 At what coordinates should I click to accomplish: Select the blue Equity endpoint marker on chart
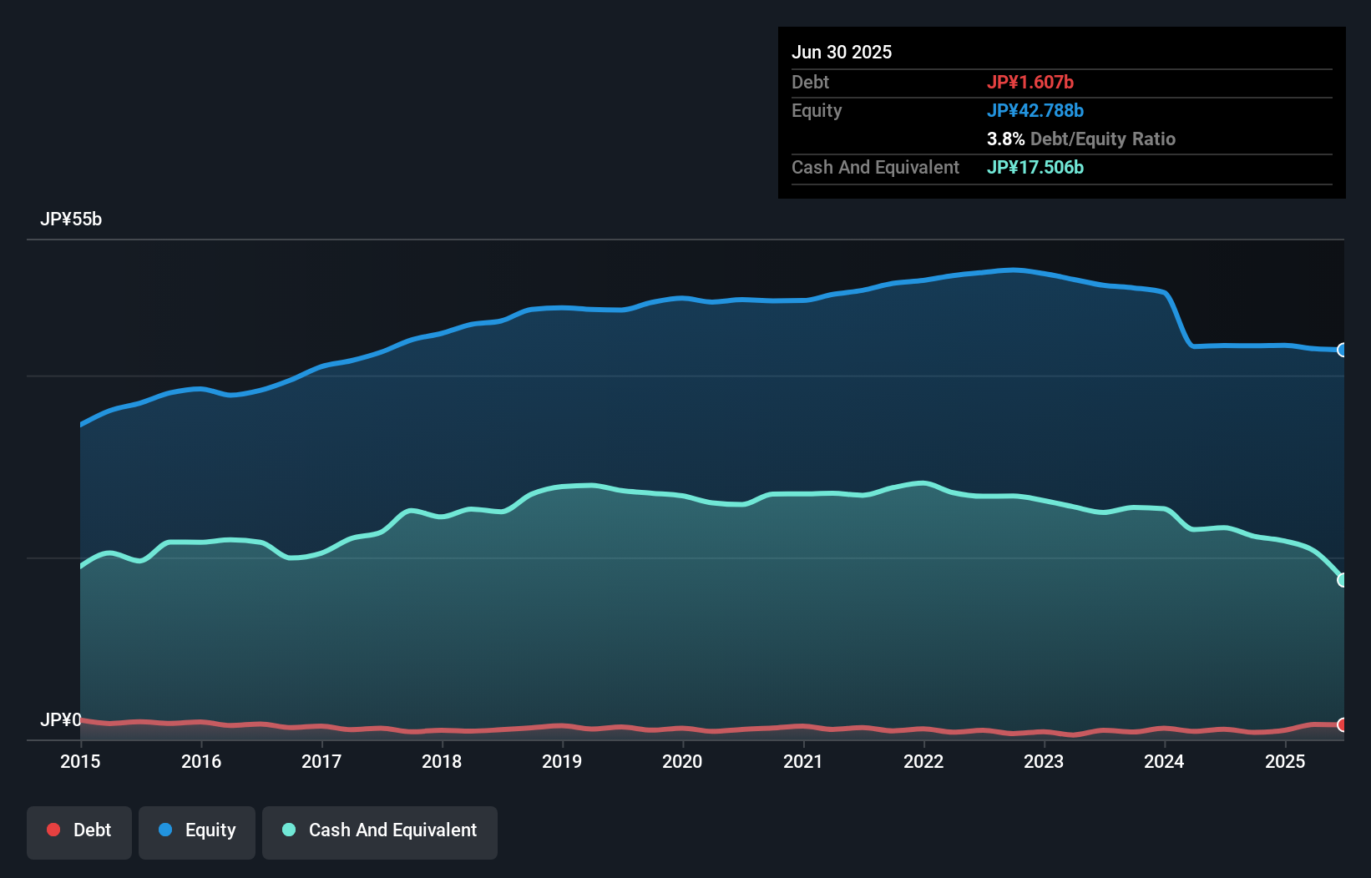pos(1343,351)
